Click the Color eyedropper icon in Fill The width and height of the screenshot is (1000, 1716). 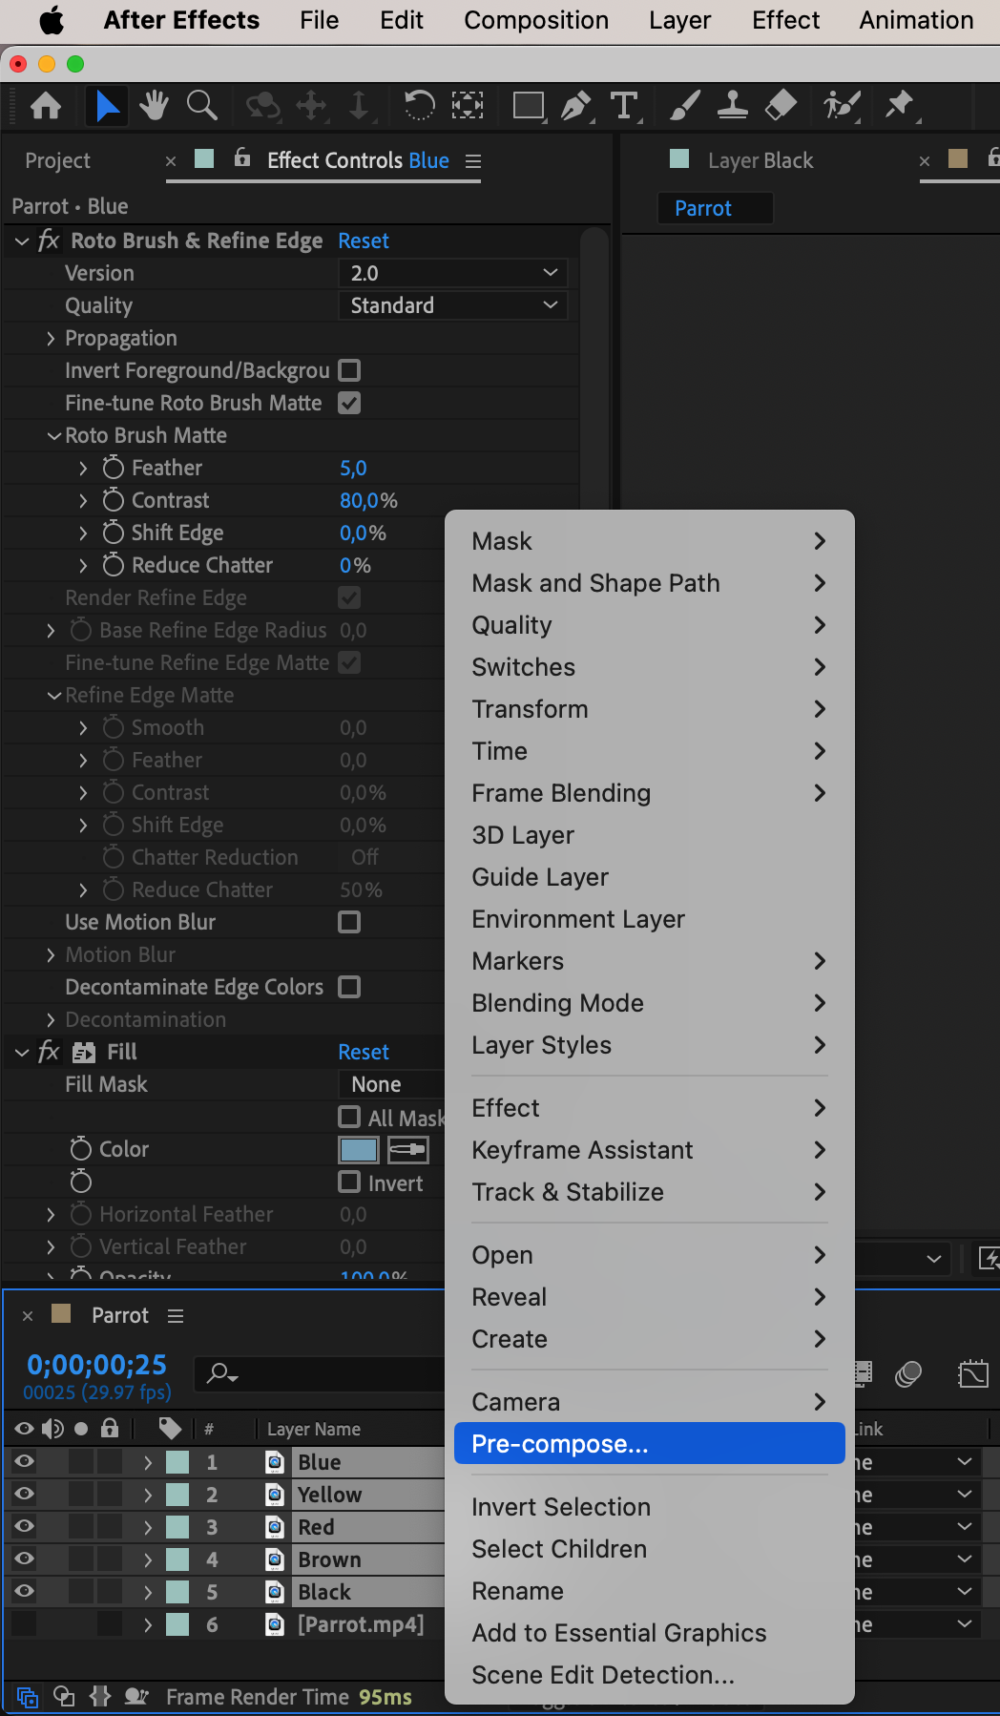pyautogui.click(x=407, y=1150)
